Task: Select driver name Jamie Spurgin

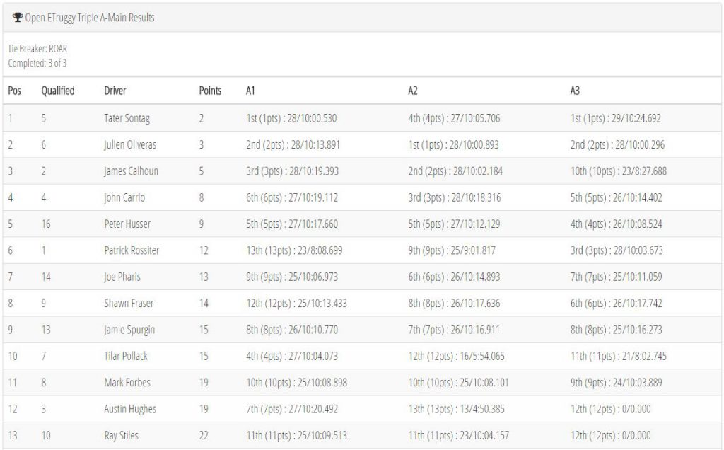Action: pyautogui.click(x=129, y=330)
